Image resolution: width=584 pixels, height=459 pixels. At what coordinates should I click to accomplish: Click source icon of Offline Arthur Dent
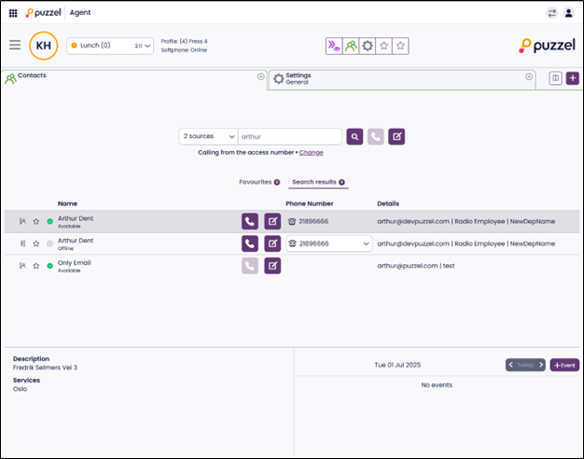[x=22, y=243]
